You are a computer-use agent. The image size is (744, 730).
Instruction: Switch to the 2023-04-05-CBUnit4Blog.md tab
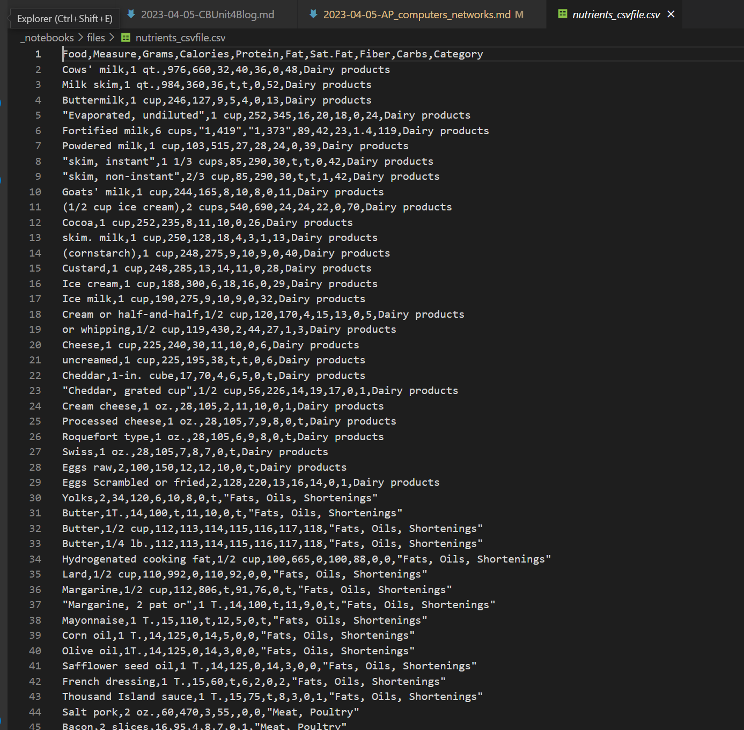pyautogui.click(x=208, y=14)
